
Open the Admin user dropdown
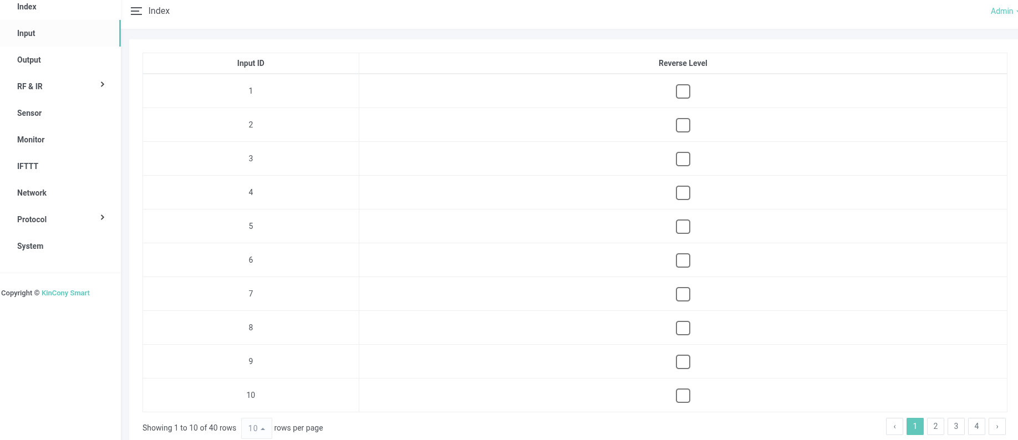coord(1002,11)
